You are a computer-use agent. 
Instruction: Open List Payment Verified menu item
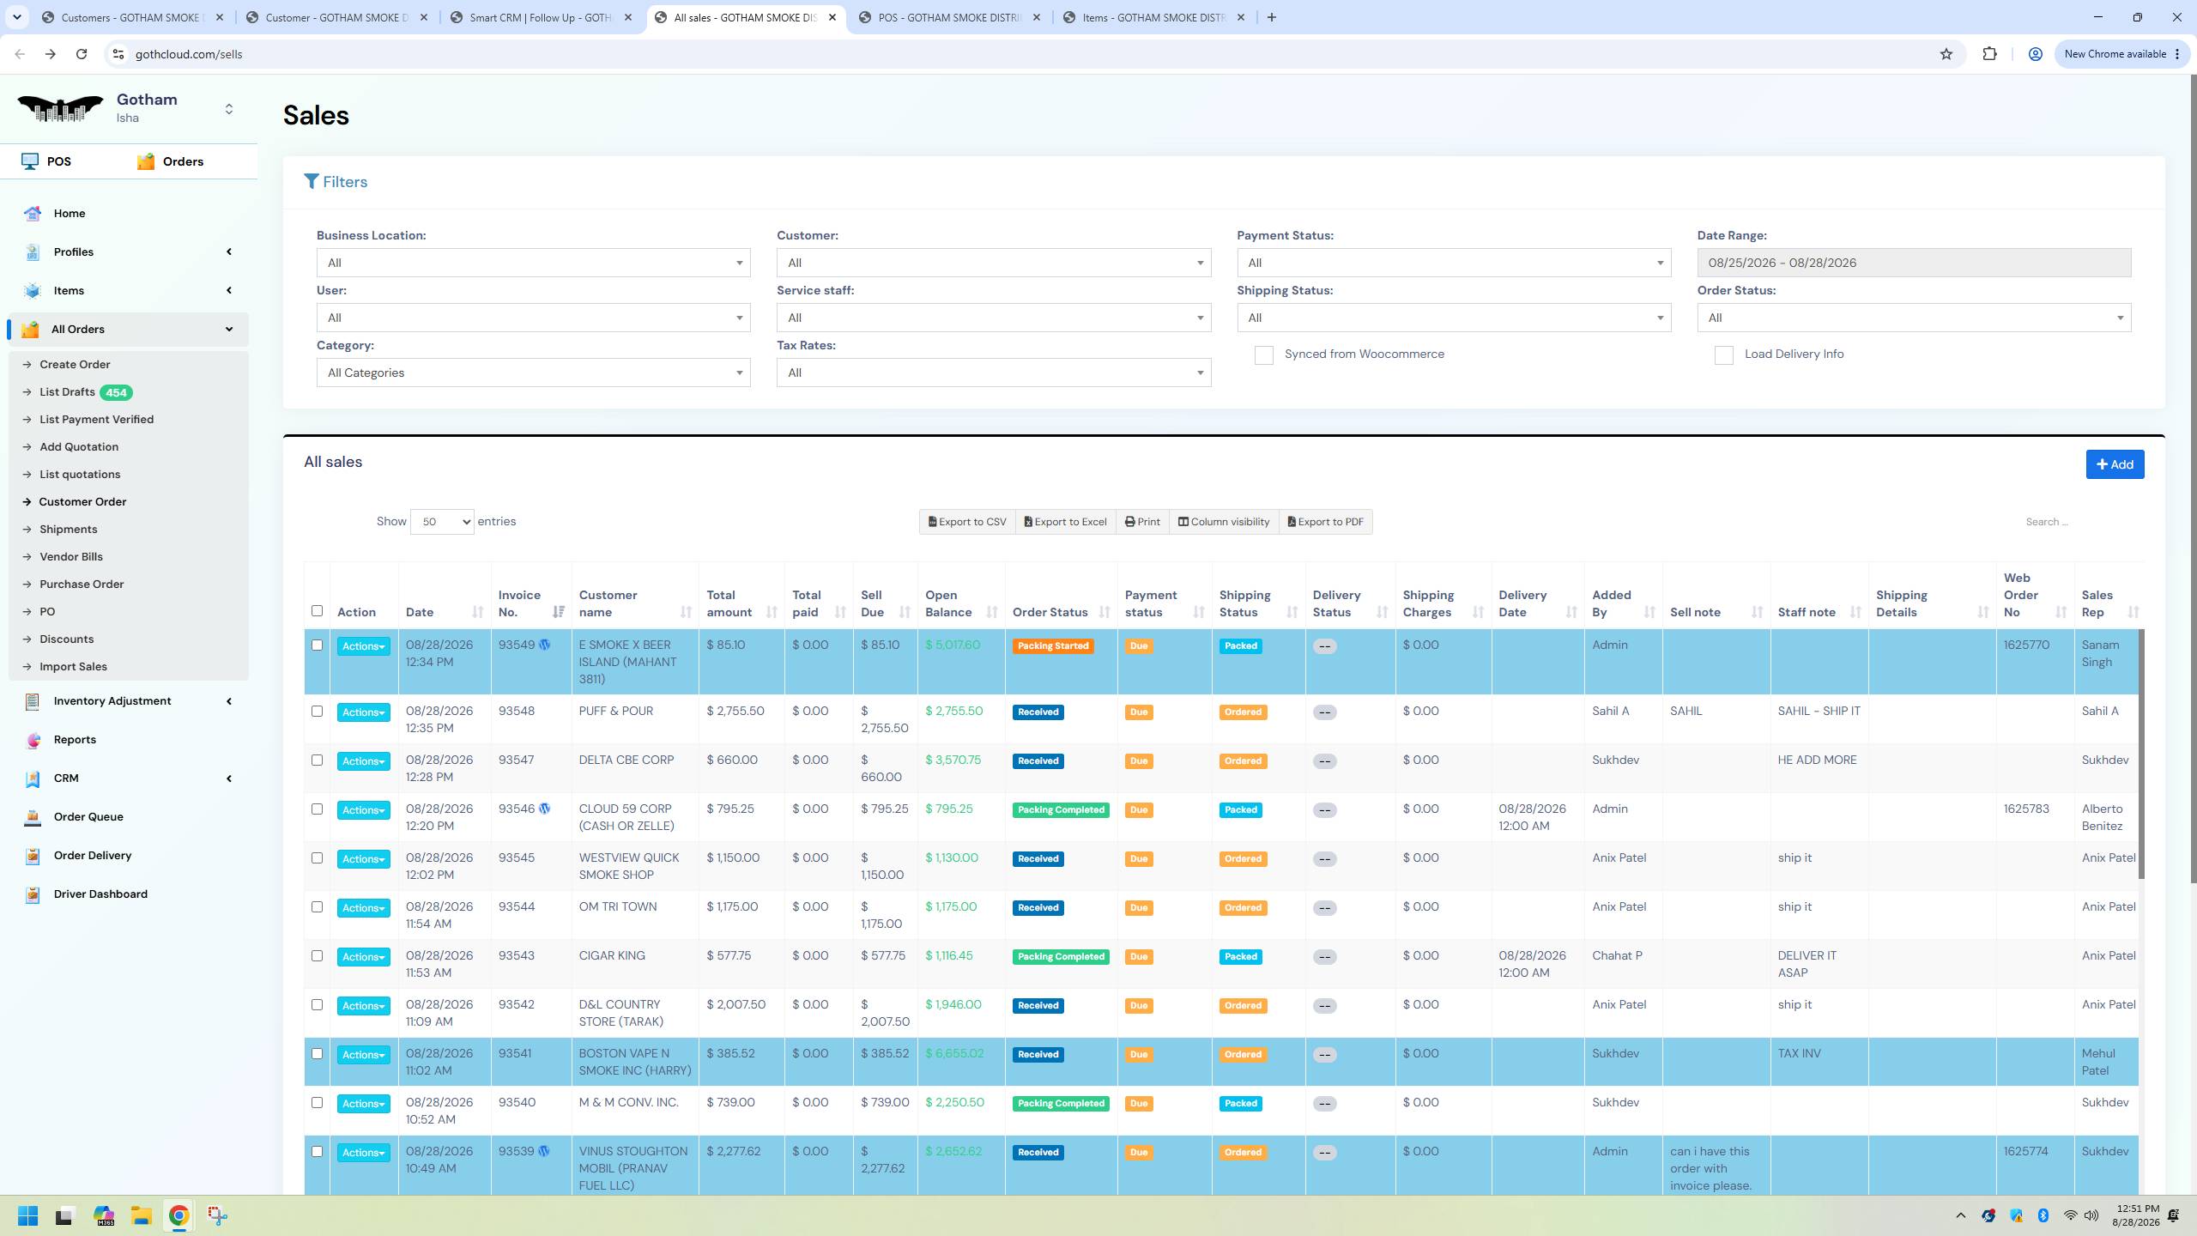pos(97,420)
